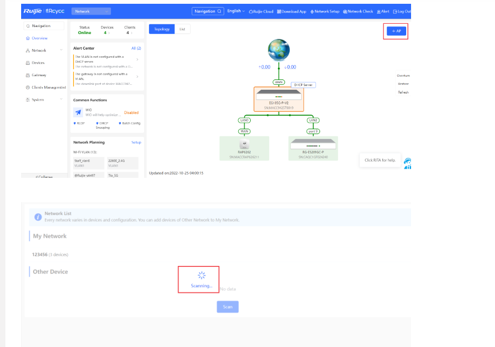Click the downlink 0.00 rate value
The height and width of the screenshot is (347, 495).
290,67
